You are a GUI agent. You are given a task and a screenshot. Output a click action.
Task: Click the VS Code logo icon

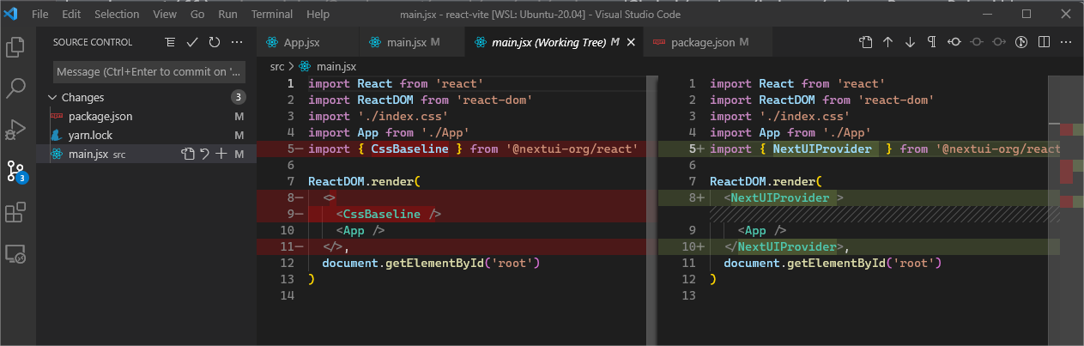(11, 14)
